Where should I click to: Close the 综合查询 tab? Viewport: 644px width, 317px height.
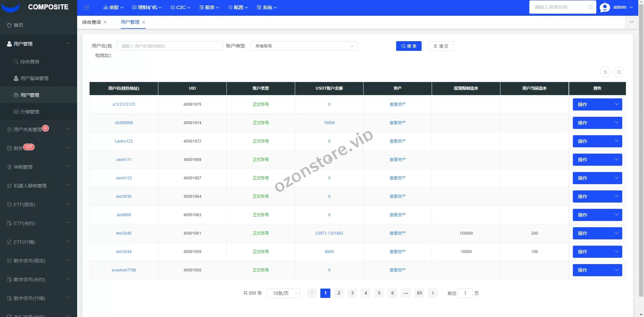tap(105, 22)
